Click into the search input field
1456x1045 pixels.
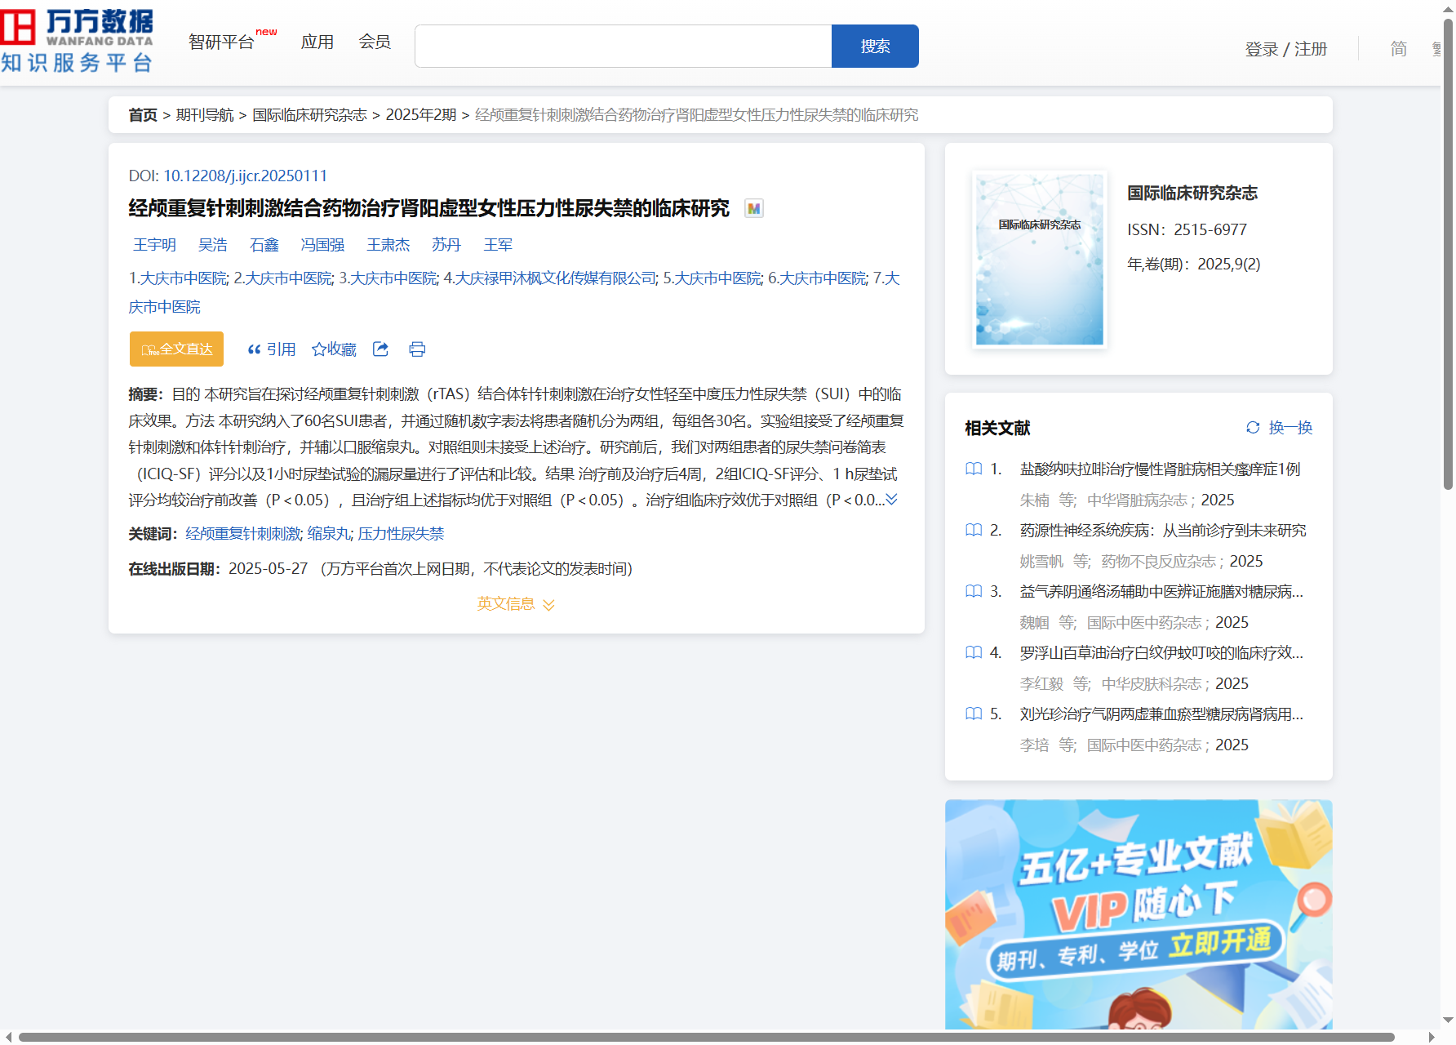point(624,47)
